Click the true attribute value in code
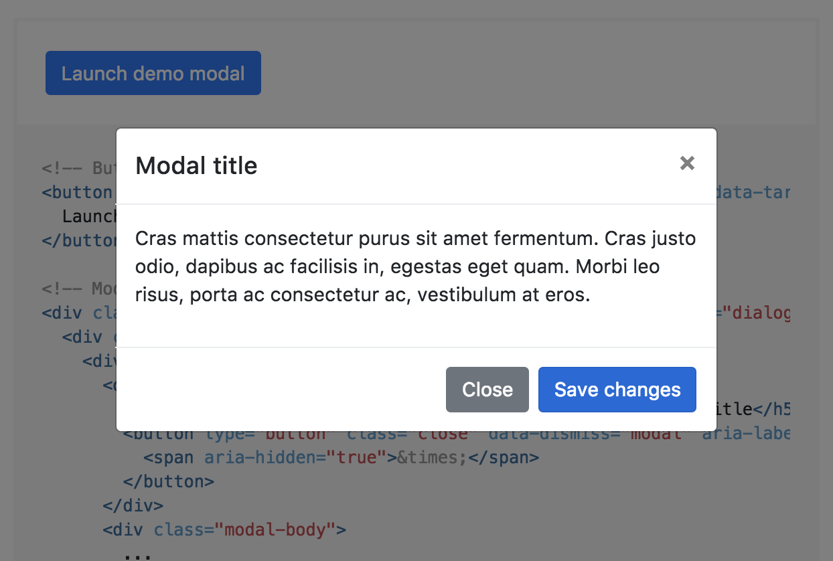 (357, 457)
